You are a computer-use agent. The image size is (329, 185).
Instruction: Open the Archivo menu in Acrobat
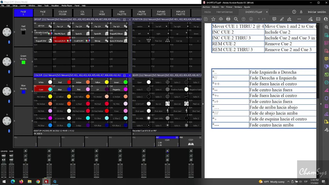pyautogui.click(x=206, y=7)
